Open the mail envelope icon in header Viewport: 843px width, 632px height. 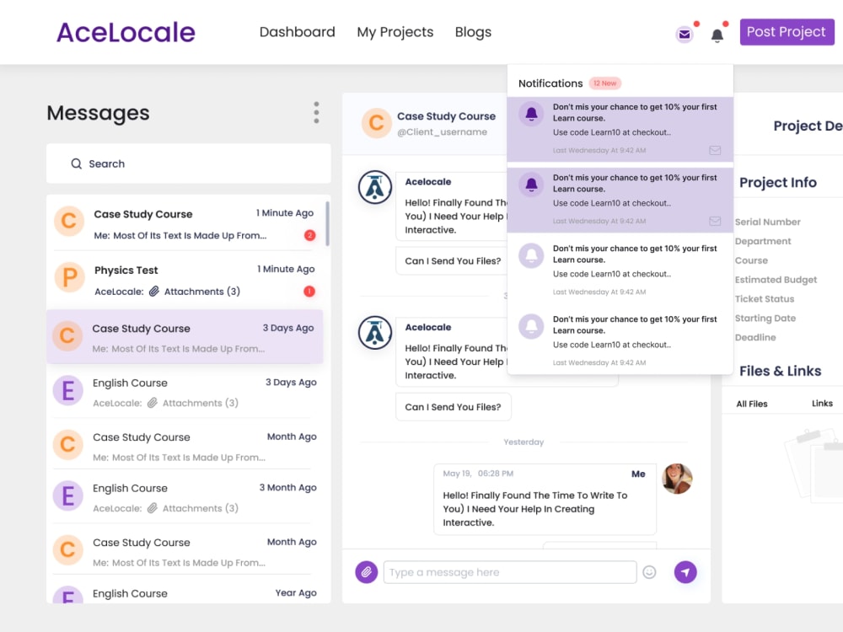click(x=685, y=35)
